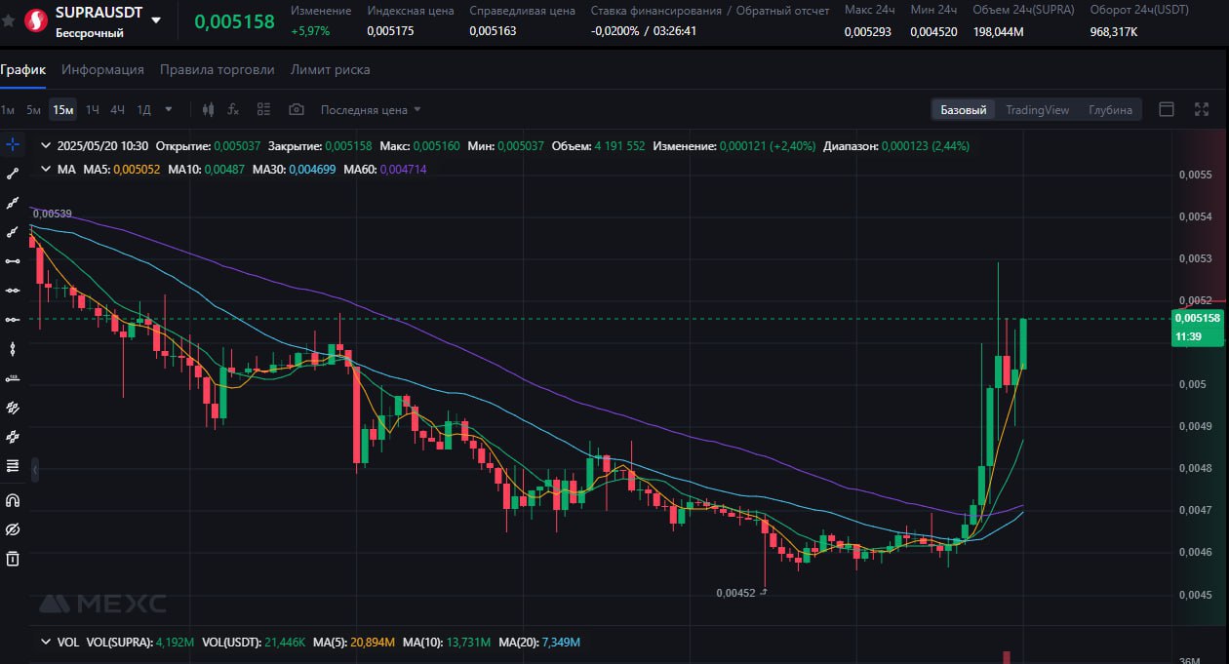Select the 1Ч timeframe
Image resolution: width=1229 pixels, height=664 pixels.
coord(93,109)
